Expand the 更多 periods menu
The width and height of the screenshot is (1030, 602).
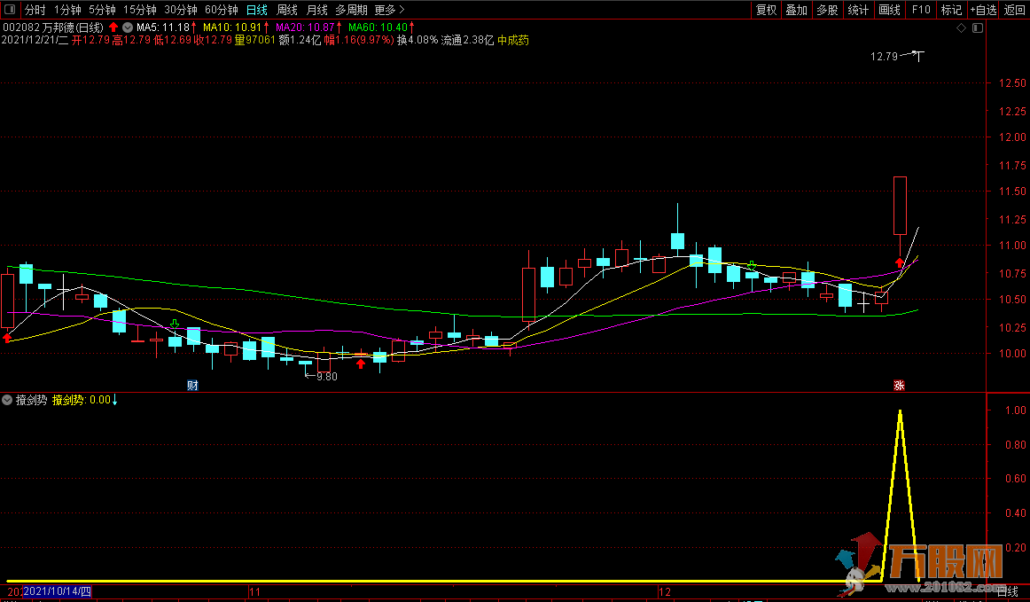386,10
